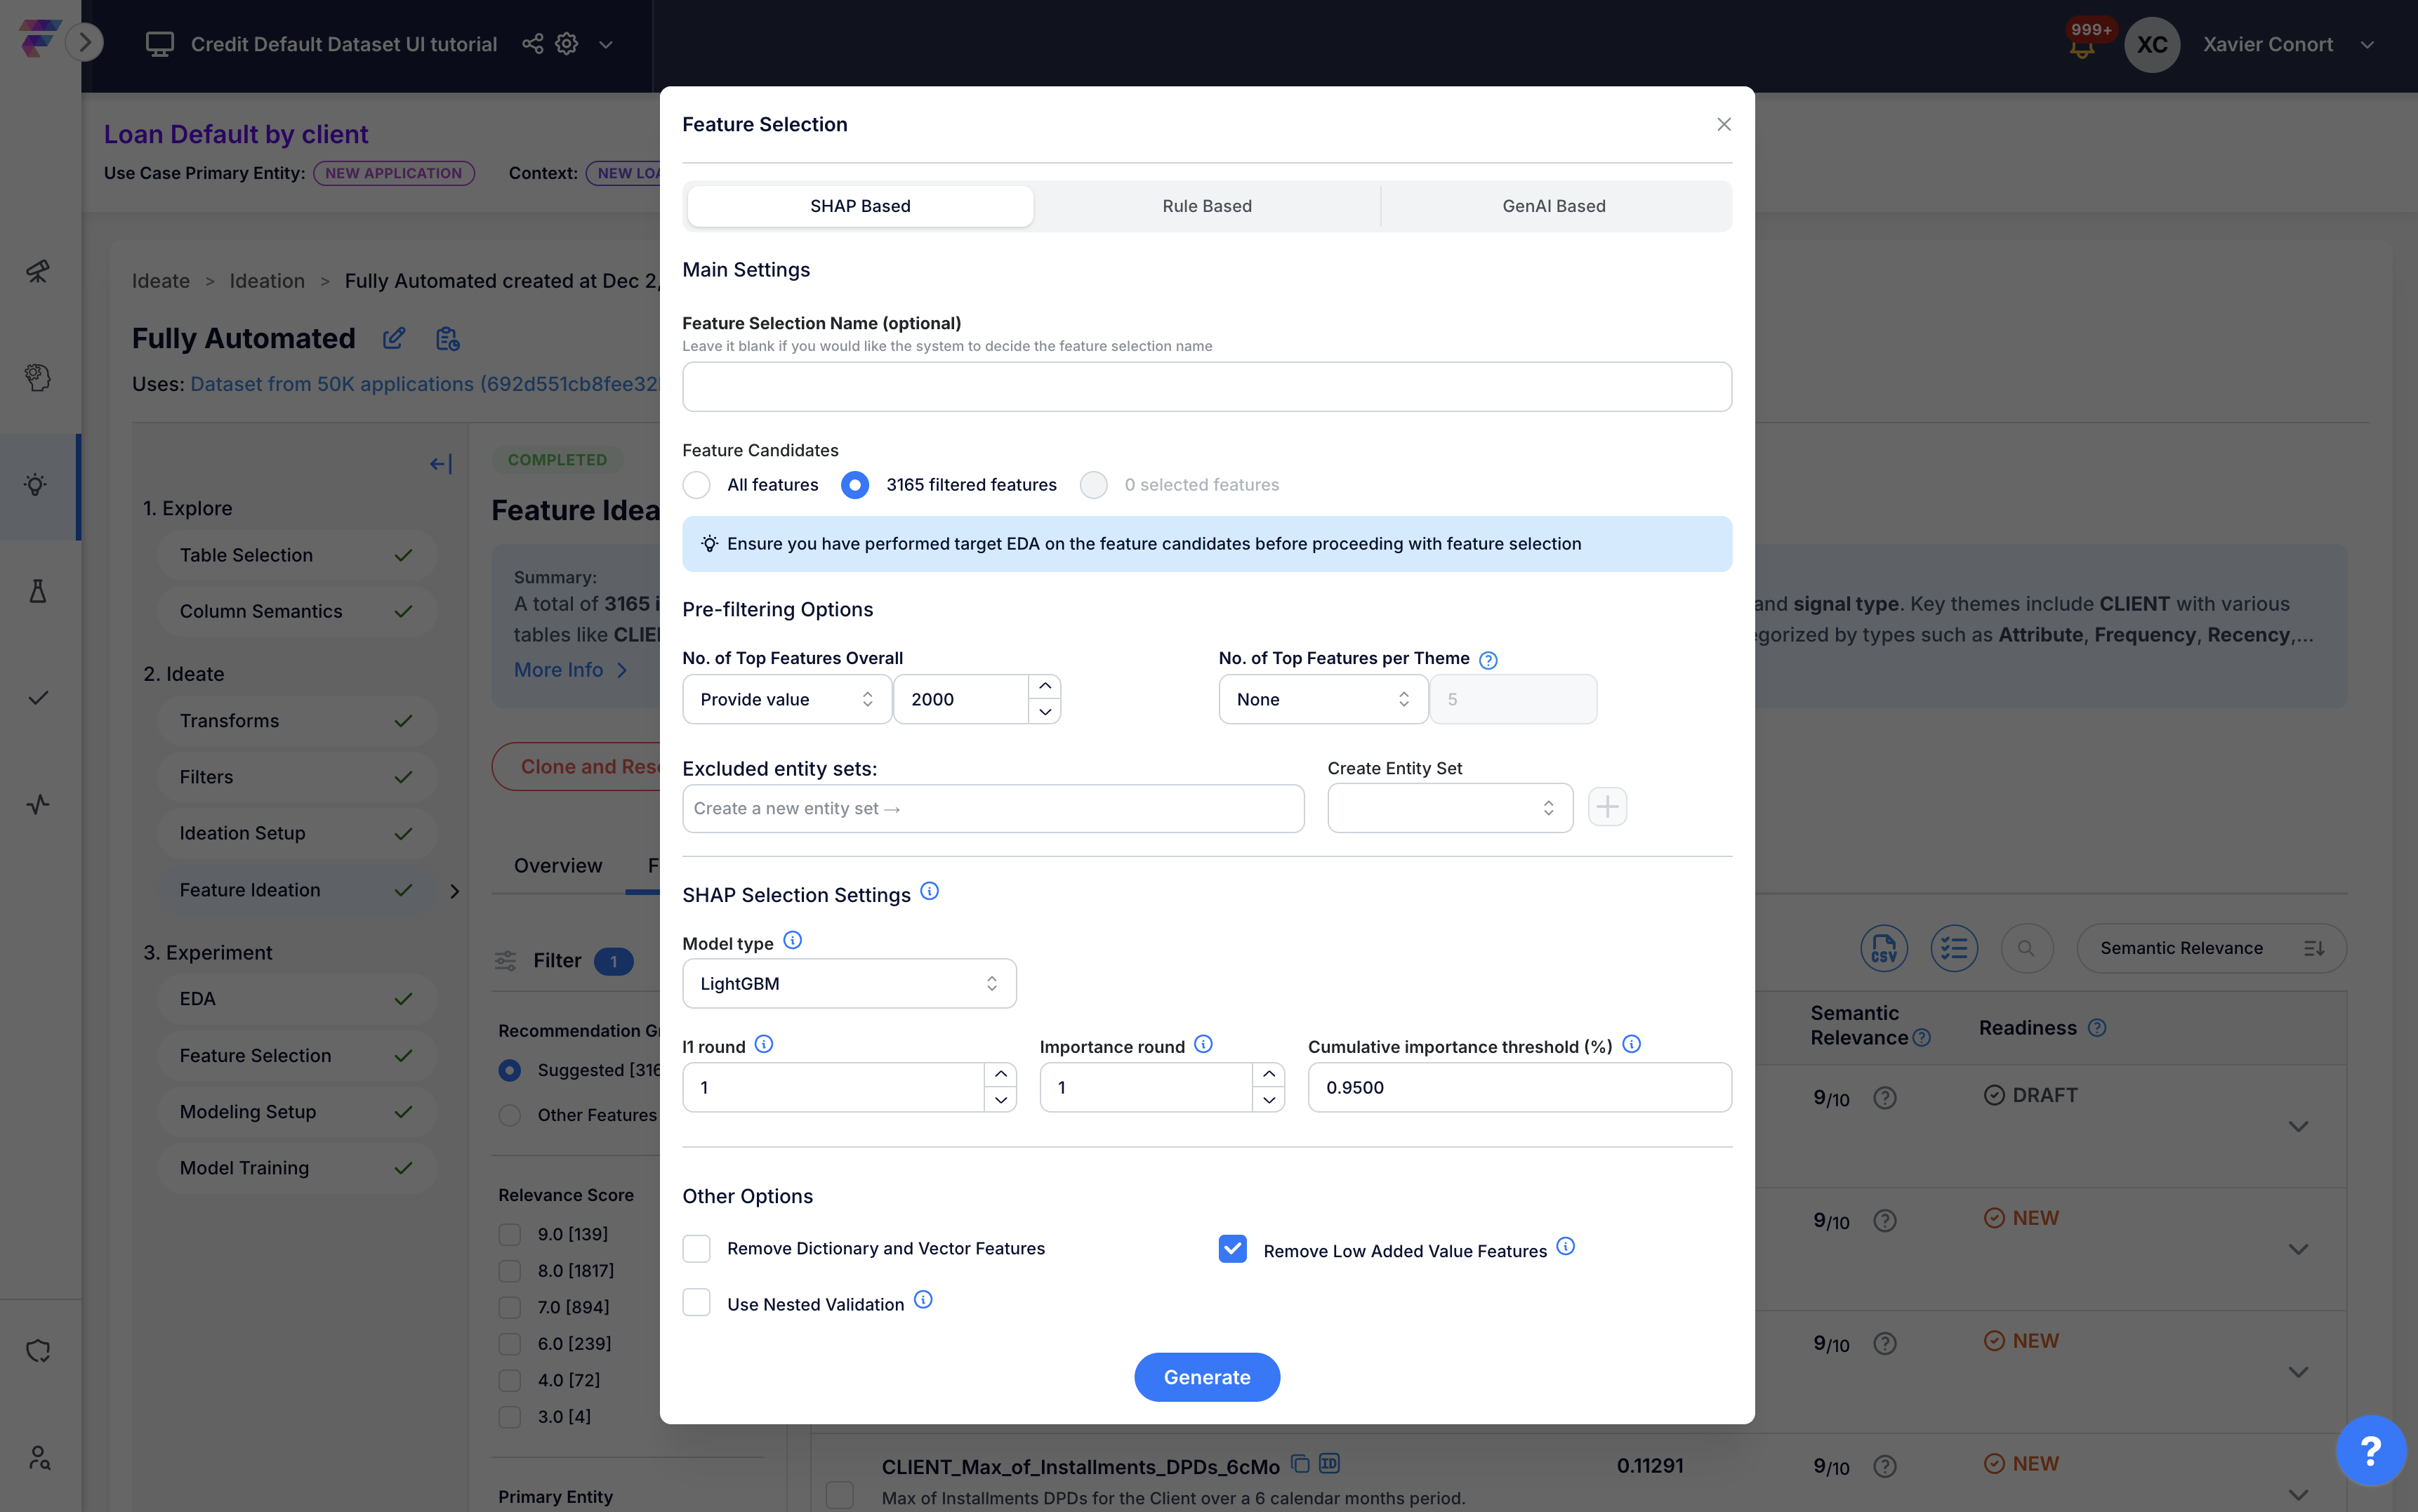Click info icon beside Use Nested Validation
The height and width of the screenshot is (1512, 2418).
[x=923, y=1300]
